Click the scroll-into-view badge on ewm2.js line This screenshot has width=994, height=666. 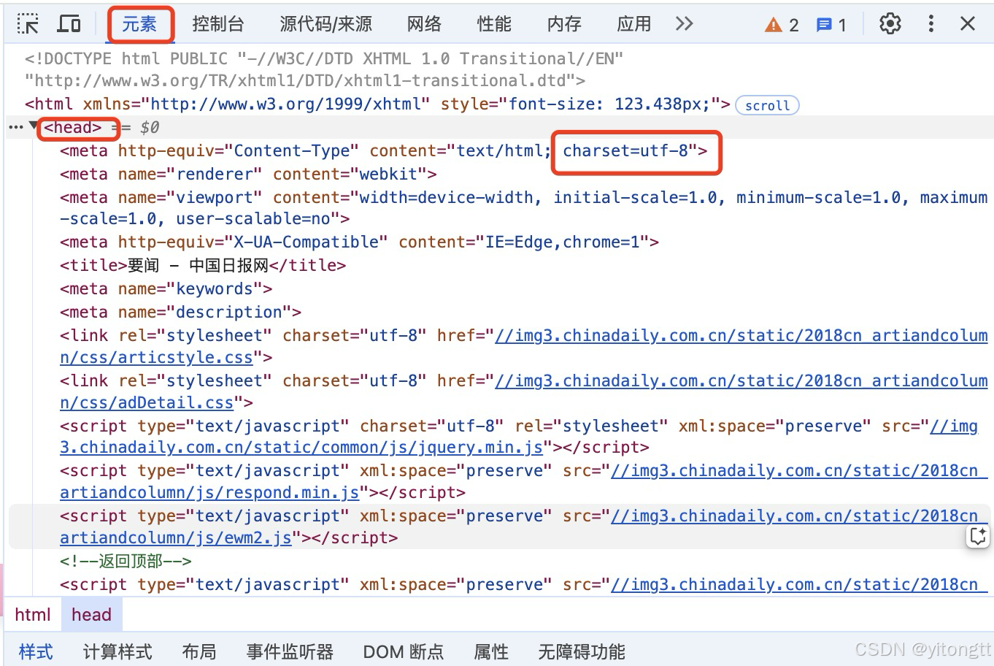coord(978,536)
